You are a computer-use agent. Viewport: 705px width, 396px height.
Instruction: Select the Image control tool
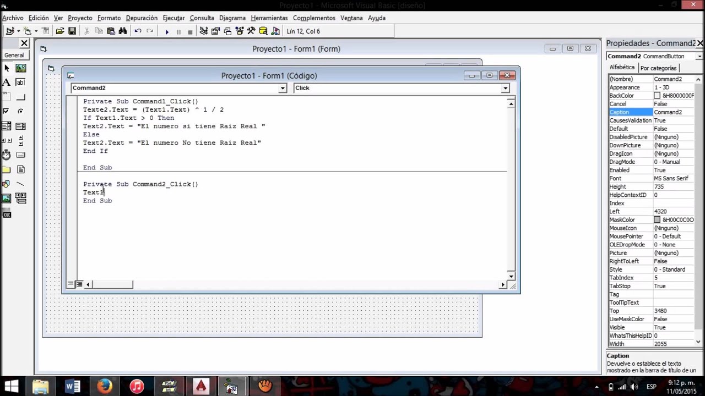pos(7,198)
